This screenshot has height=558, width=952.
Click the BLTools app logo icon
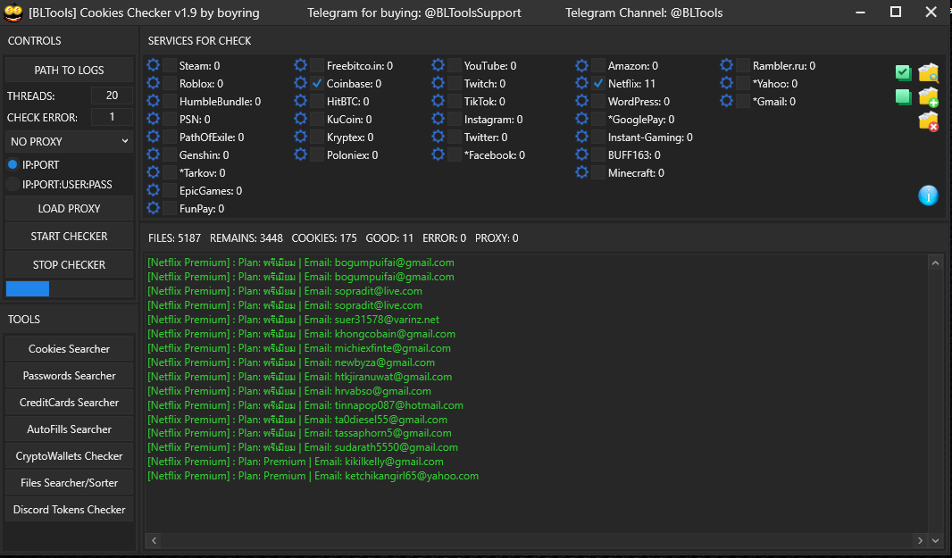(13, 12)
